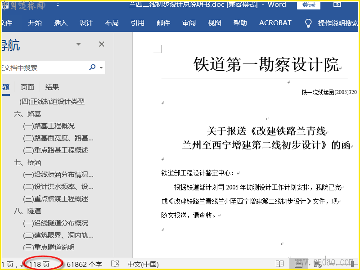The width and height of the screenshot is (360, 270).
Task: Jump to heading 六、路基
Action: [x=27, y=114]
